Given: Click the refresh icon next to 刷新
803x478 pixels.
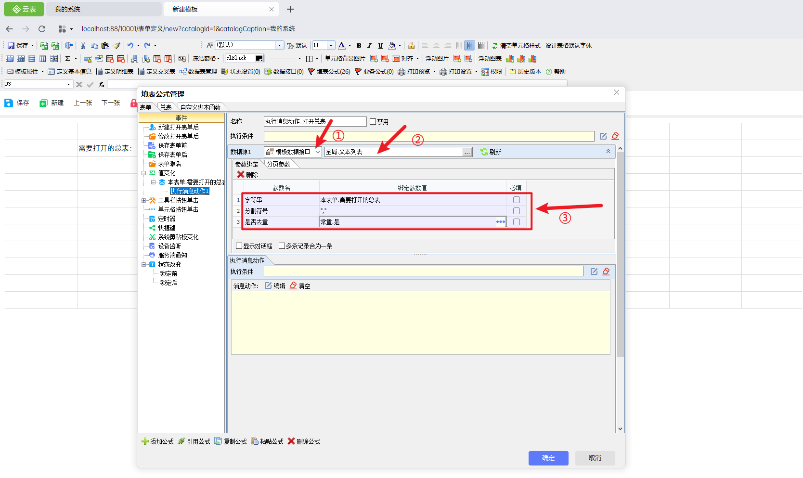Looking at the screenshot, I should pyautogui.click(x=484, y=152).
